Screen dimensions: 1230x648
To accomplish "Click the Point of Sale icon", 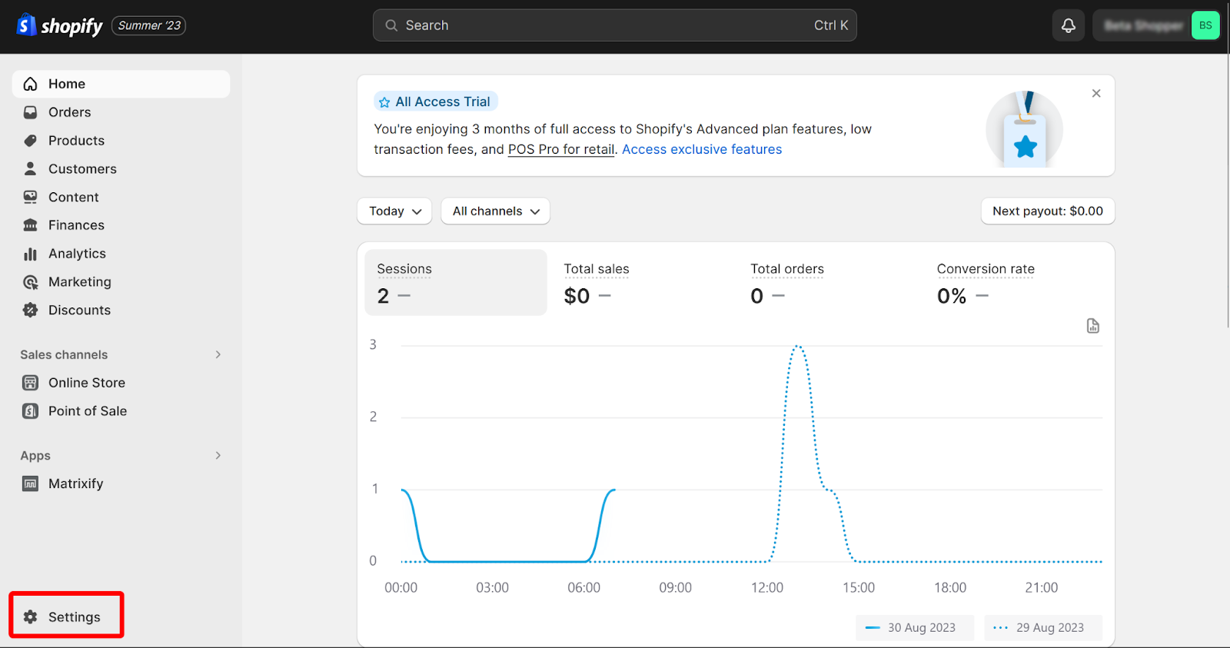I will click(x=31, y=411).
